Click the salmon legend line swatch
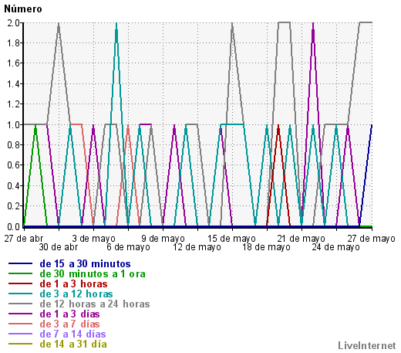 point(20,324)
